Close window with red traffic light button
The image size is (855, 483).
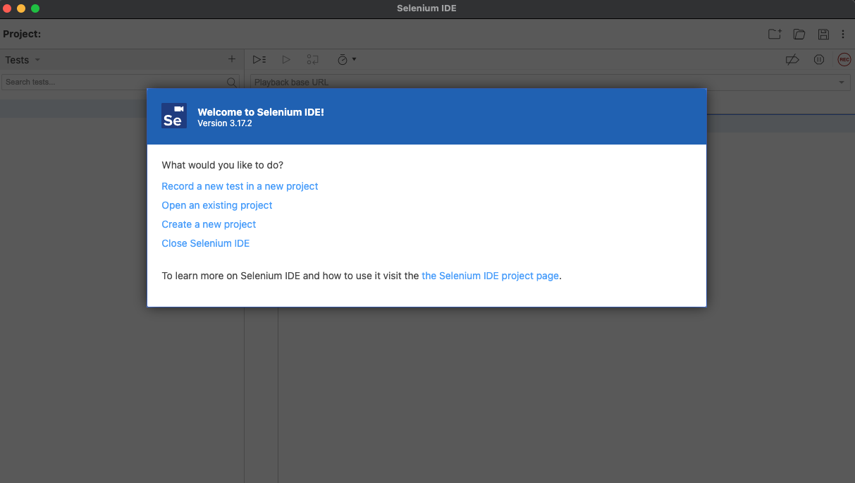[7, 8]
